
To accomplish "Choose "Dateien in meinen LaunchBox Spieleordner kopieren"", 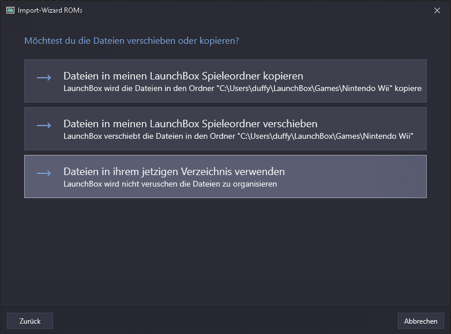I will tap(183, 76).
